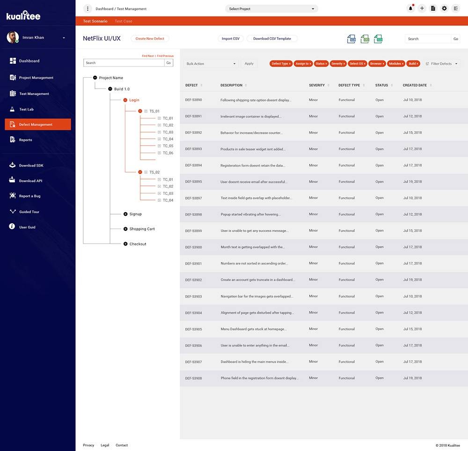Click the three-dot menu beside breadcrumb
Image resolution: width=468 pixels, height=451 pixels.
pos(88,8)
